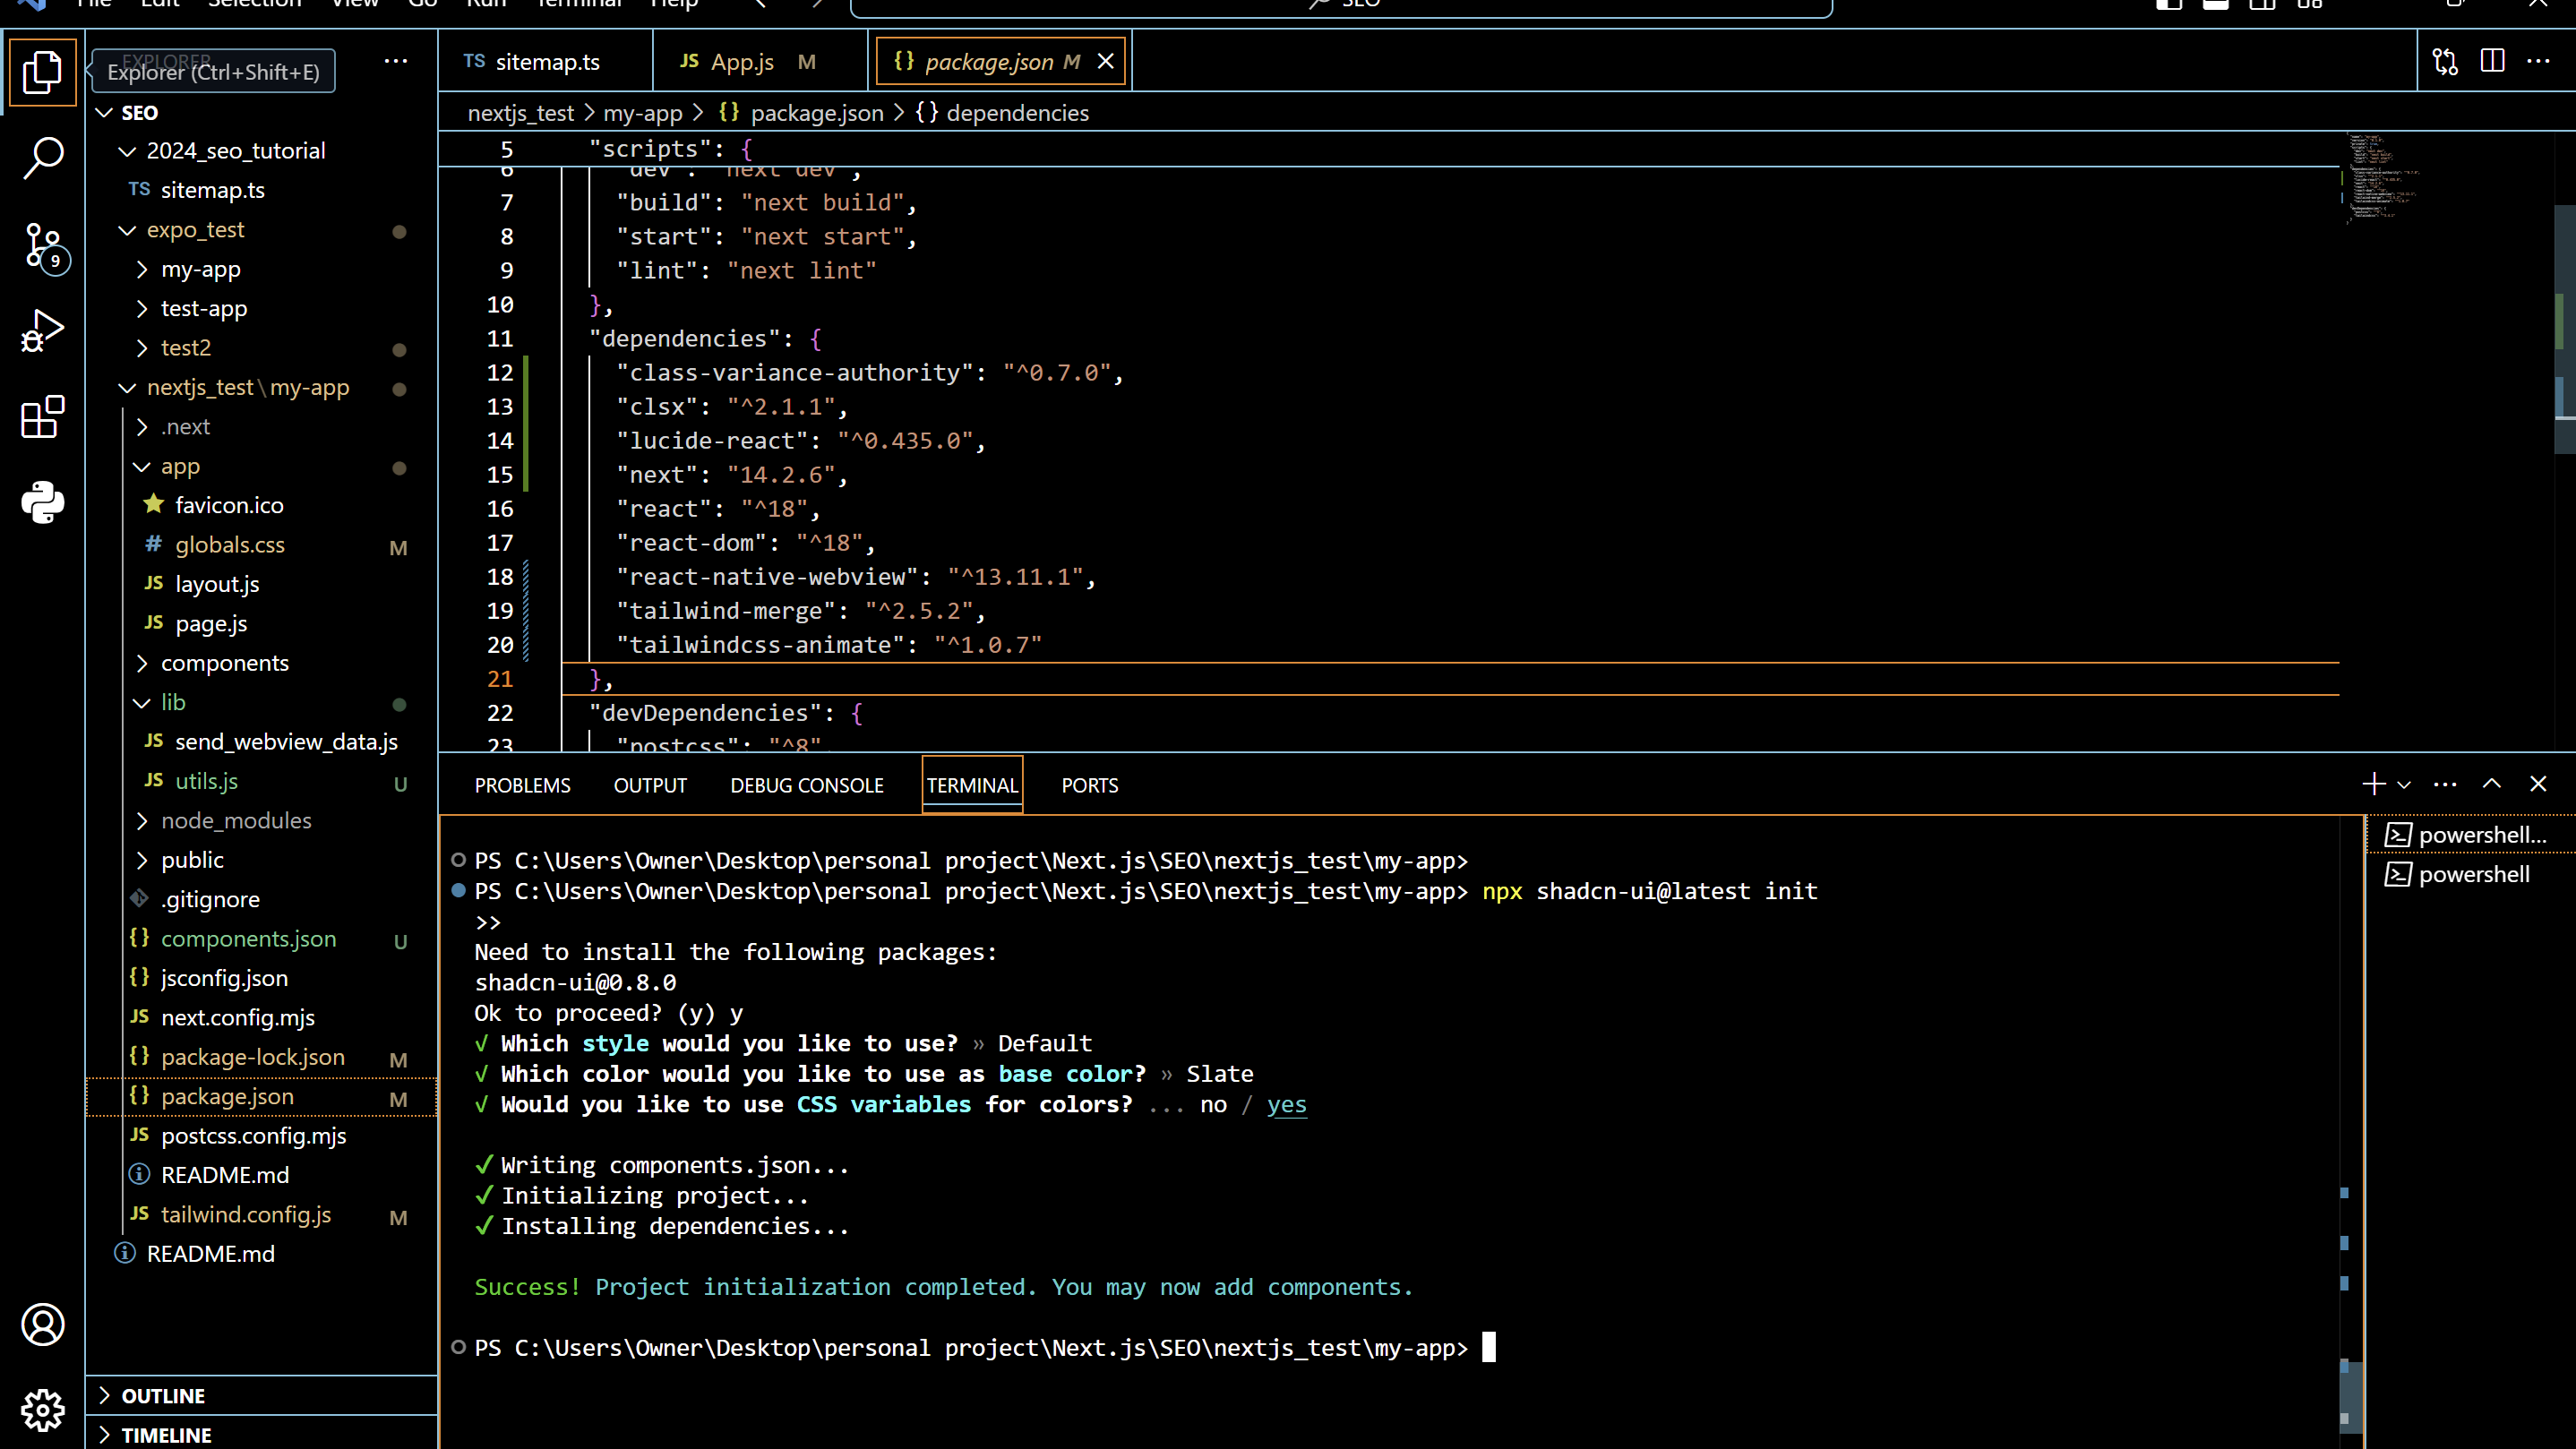Open the PROBLEMS panel tab
The image size is (2576, 1449).
point(523,786)
